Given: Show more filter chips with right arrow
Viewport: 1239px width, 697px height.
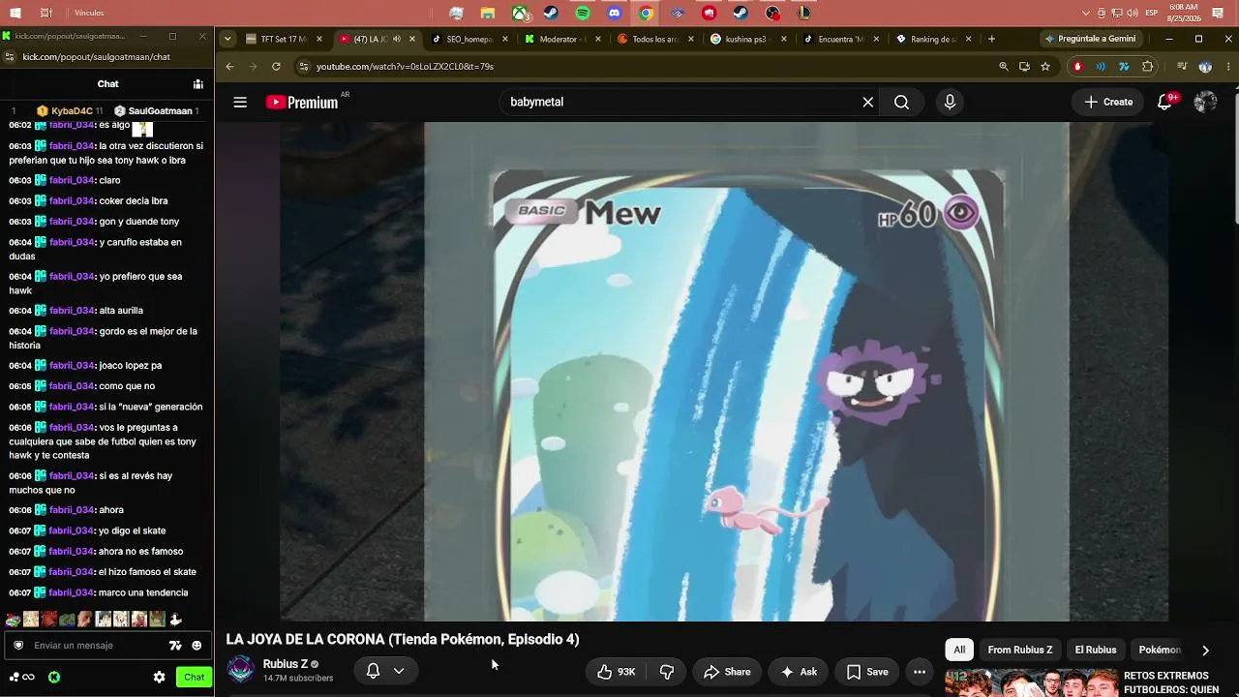Looking at the screenshot, I should pos(1205,651).
